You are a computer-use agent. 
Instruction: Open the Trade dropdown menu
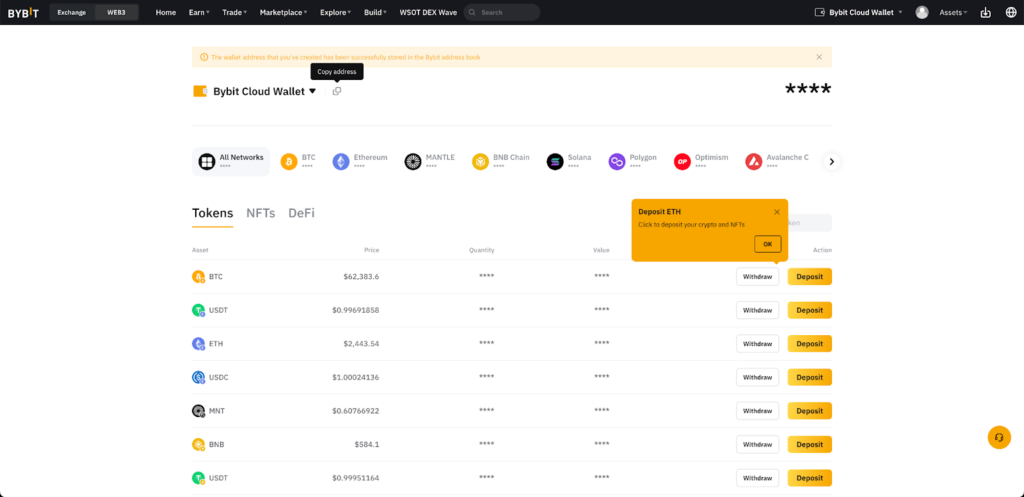click(x=234, y=12)
